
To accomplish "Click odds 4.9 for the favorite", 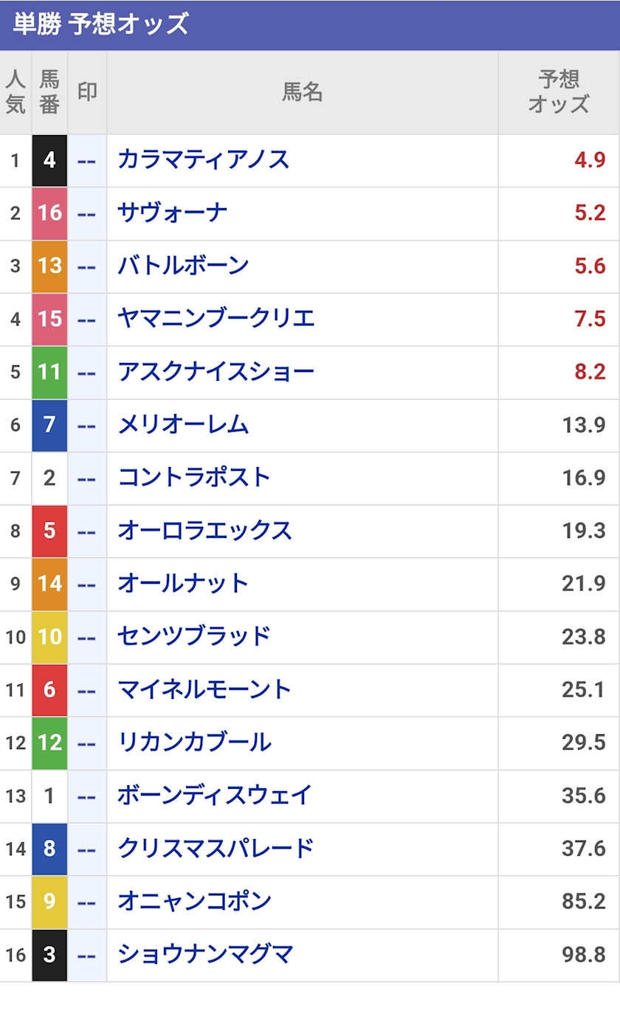I will click(x=590, y=160).
